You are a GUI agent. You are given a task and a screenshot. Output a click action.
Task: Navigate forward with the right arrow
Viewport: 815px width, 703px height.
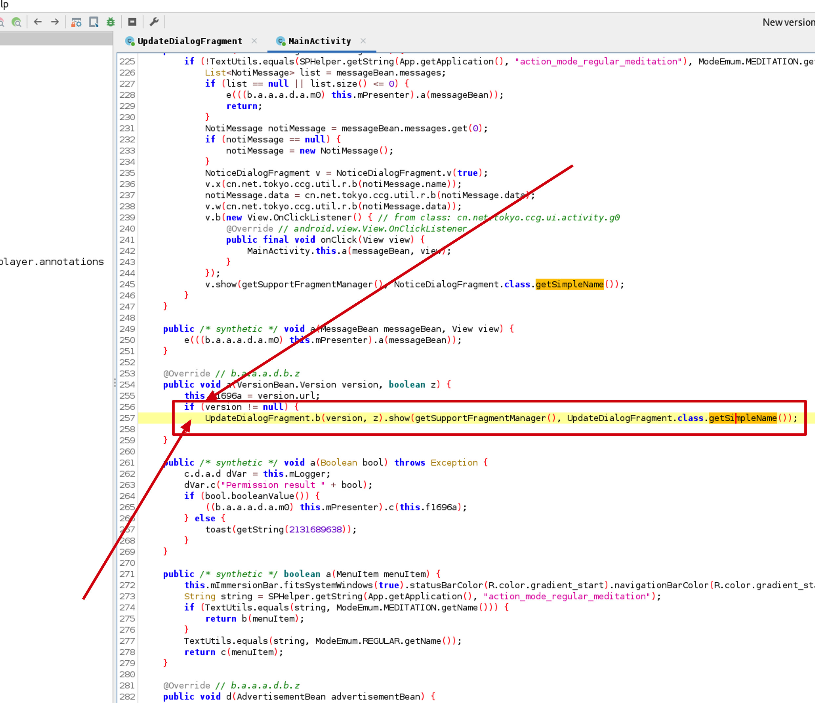[x=55, y=22]
